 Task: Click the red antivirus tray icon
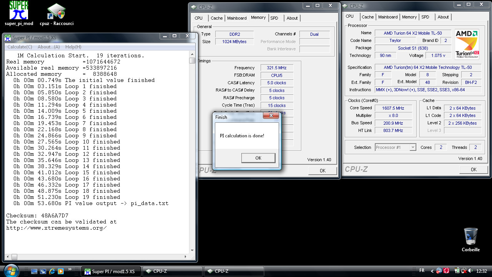(x=446, y=271)
